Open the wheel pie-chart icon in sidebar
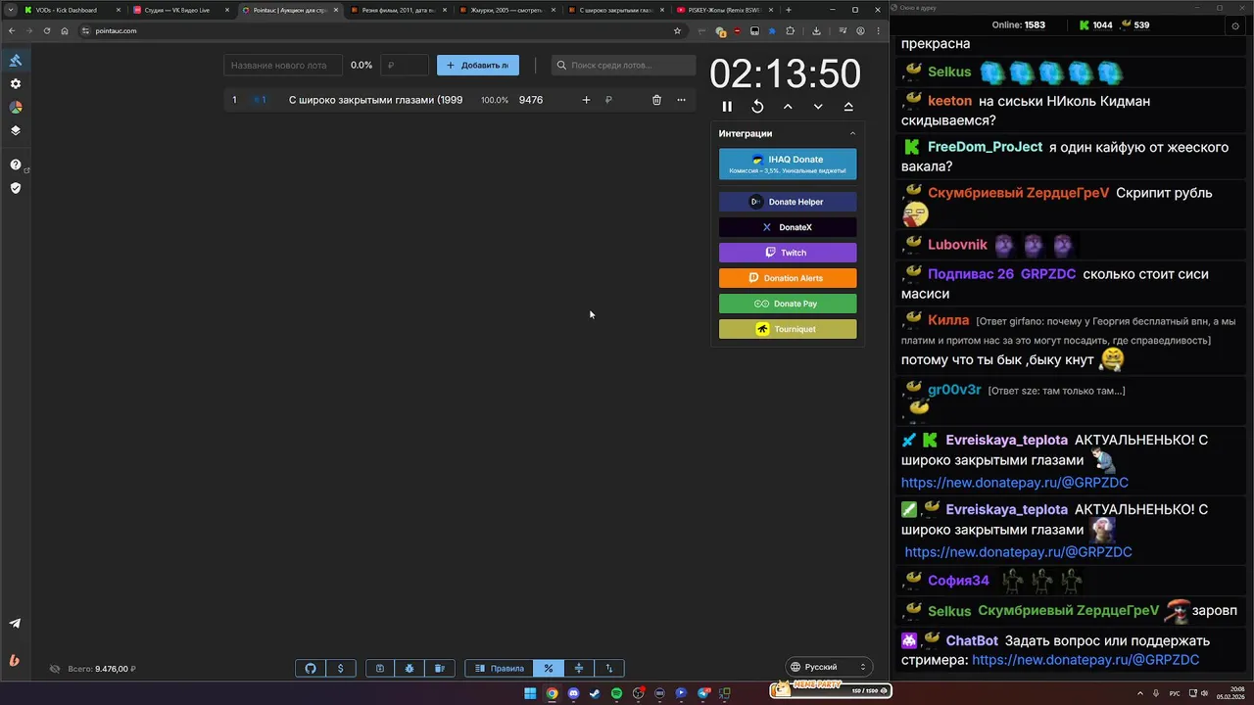The width and height of the screenshot is (1254, 705). (16, 108)
